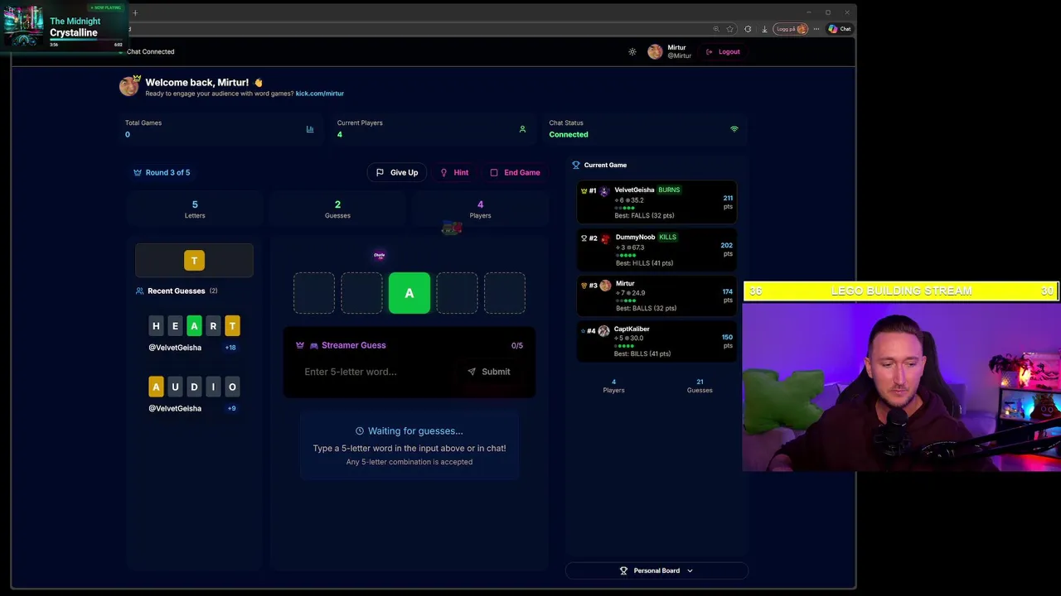Screen dimensions: 1061x596
Task: Click the KILLS tag on DummyNoob
Action: (x=667, y=237)
